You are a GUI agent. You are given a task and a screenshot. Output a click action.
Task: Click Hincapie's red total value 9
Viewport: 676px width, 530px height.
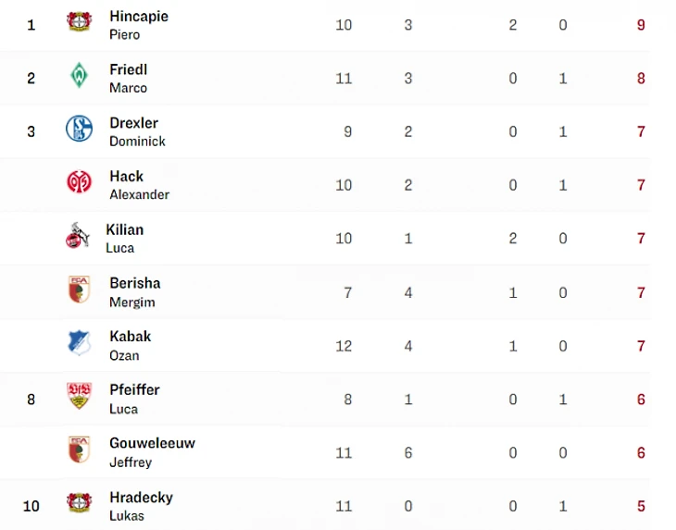641,25
